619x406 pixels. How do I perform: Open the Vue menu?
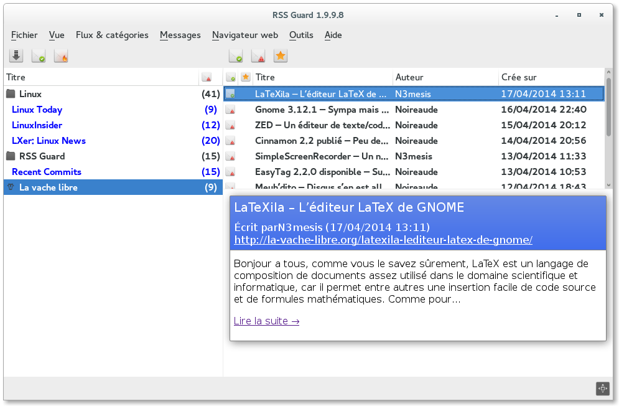click(x=57, y=35)
